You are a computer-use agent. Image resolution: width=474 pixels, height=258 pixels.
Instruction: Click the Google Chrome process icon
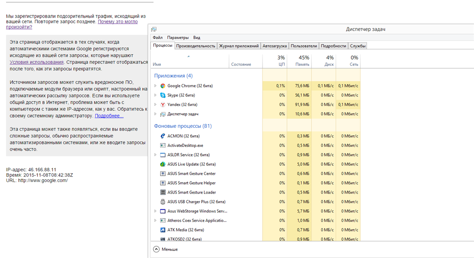(x=162, y=86)
